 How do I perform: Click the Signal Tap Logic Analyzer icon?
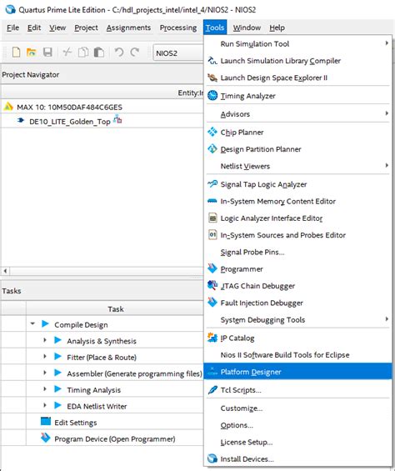coord(212,184)
